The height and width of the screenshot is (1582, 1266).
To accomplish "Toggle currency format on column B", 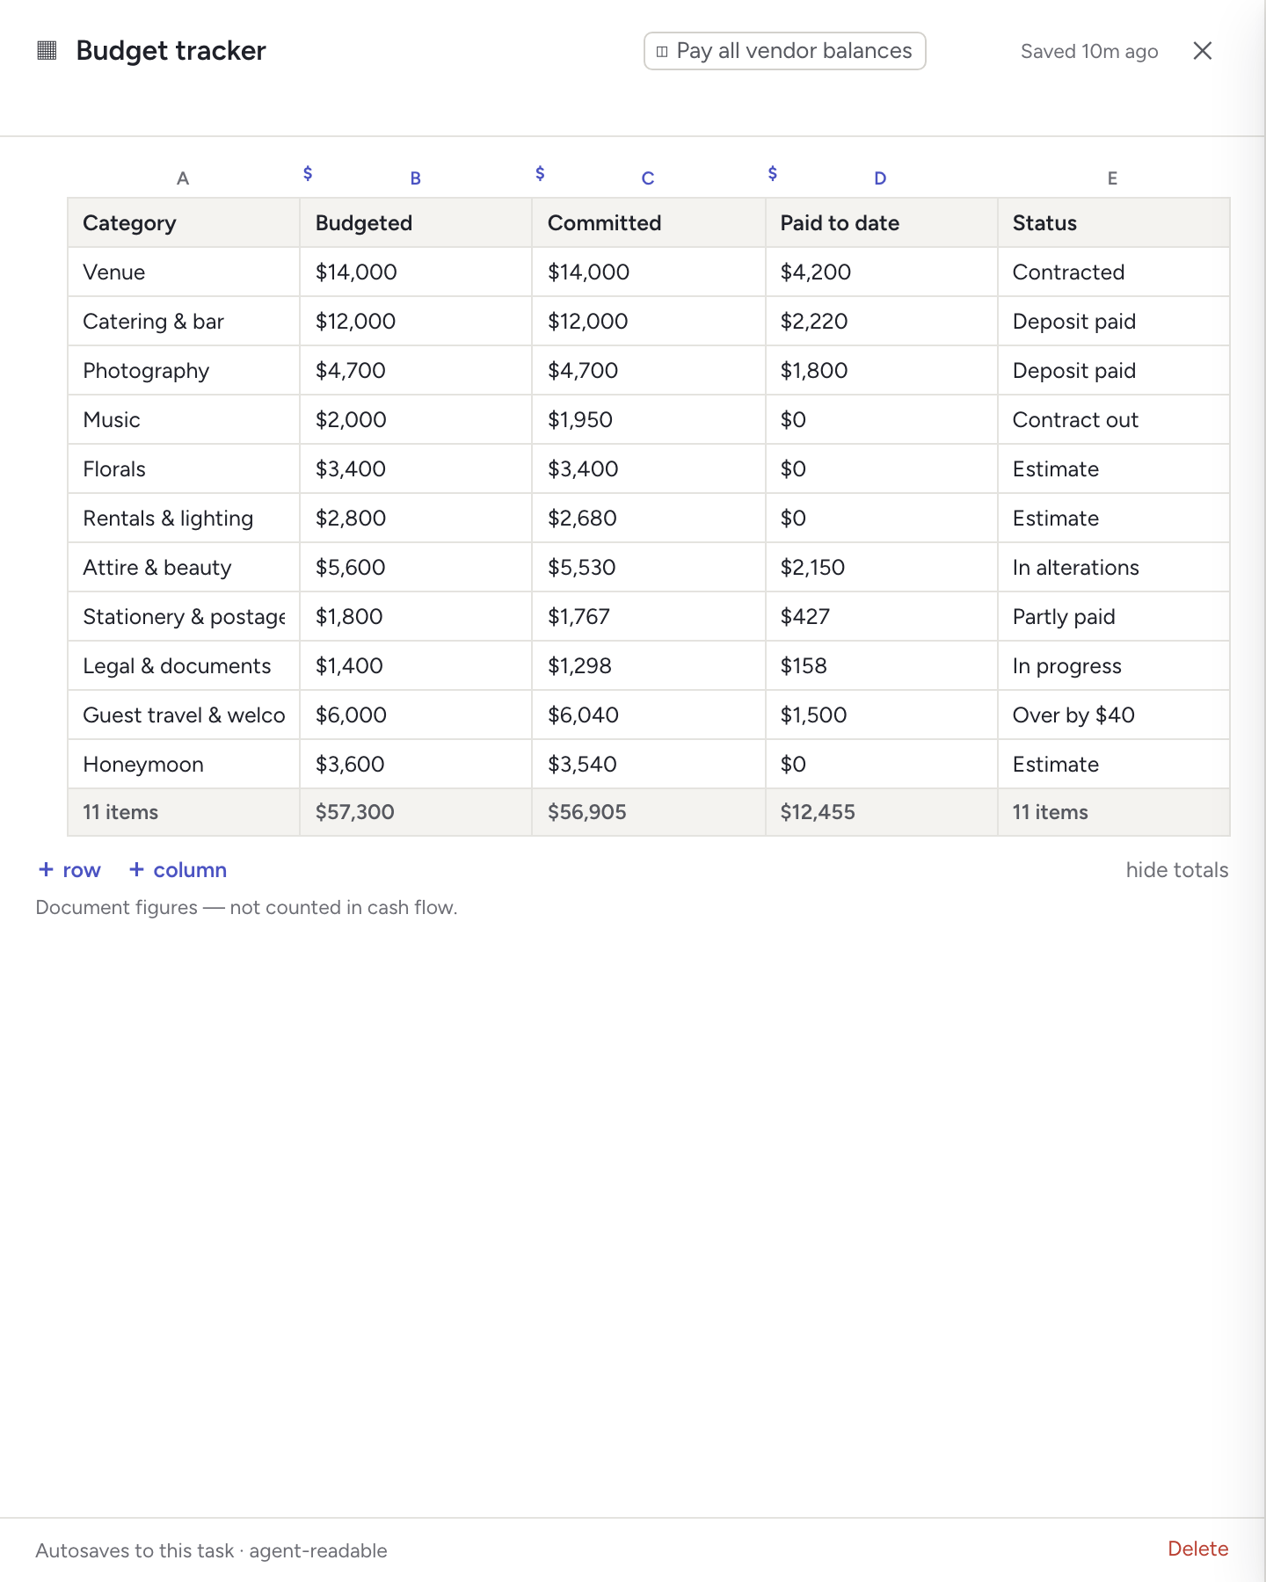I will [x=308, y=173].
